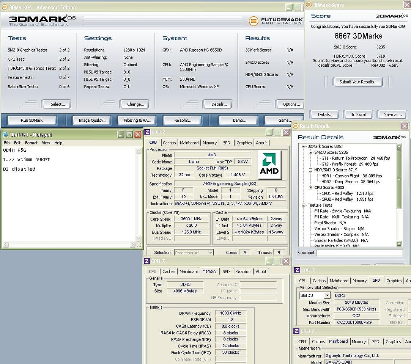Click the title icon of the CPU-Z SPD window
The width and height of the screenshot is (411, 364).
click(x=297, y=270)
